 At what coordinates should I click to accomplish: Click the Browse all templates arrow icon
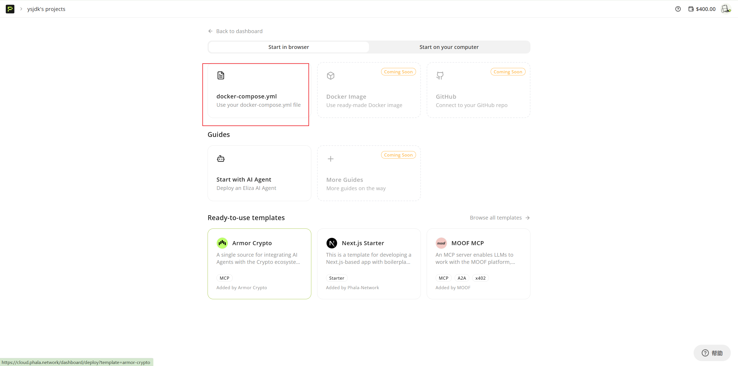(x=528, y=218)
